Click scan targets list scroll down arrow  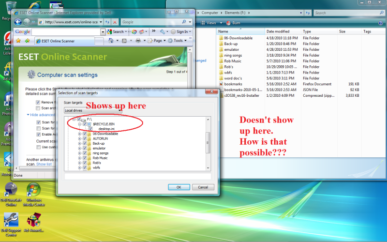(x=208, y=168)
